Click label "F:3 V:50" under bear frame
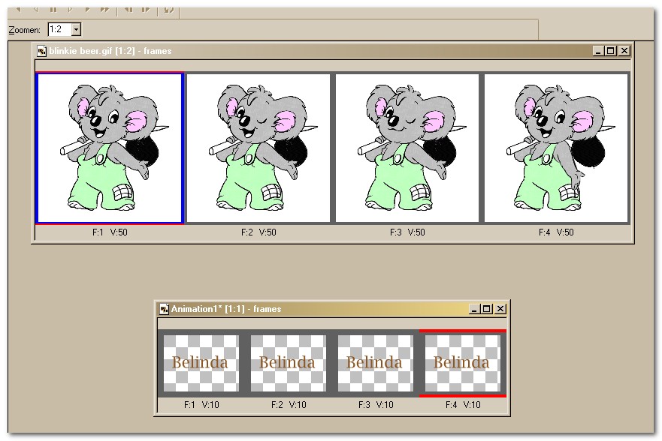662x441 pixels. pos(407,232)
